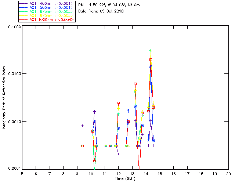Click the x-axis tick label "19"
The image size is (235, 188).
(215, 174)
